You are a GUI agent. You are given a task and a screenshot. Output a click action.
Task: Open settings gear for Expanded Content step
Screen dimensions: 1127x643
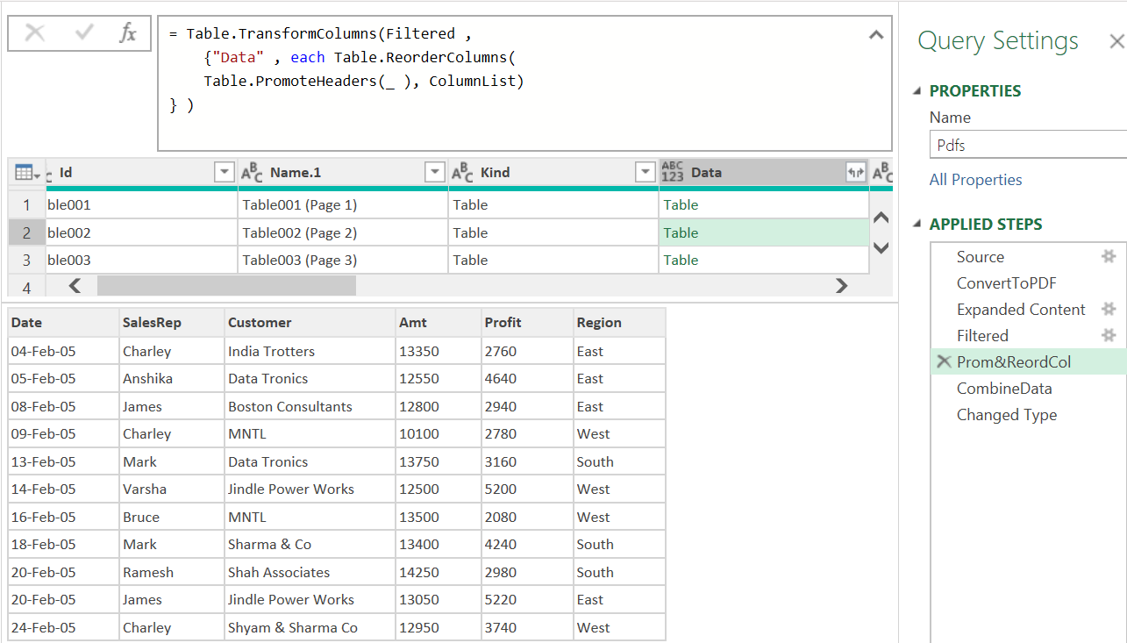coord(1109,310)
